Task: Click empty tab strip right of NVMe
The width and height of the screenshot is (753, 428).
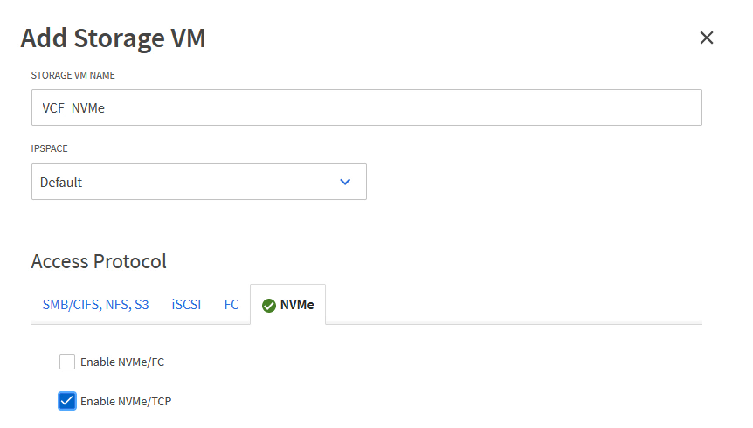Action: point(514,305)
